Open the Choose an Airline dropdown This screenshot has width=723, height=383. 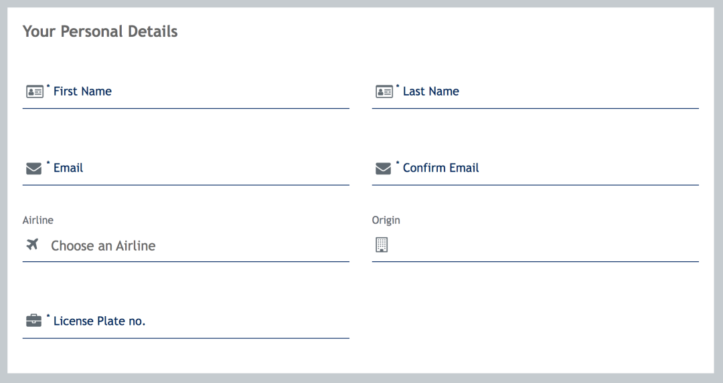pos(194,246)
